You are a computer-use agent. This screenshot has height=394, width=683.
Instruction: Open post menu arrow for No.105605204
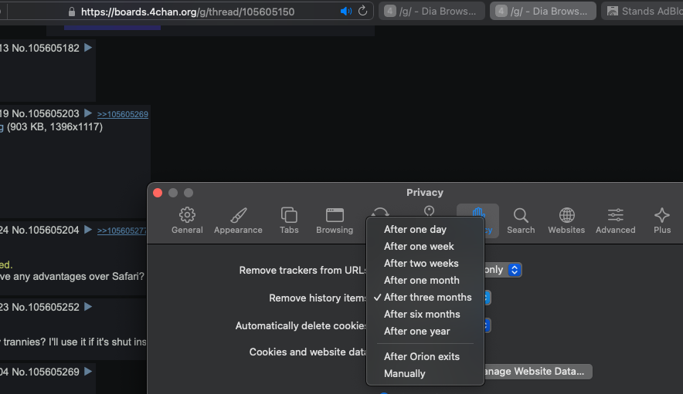pos(88,229)
